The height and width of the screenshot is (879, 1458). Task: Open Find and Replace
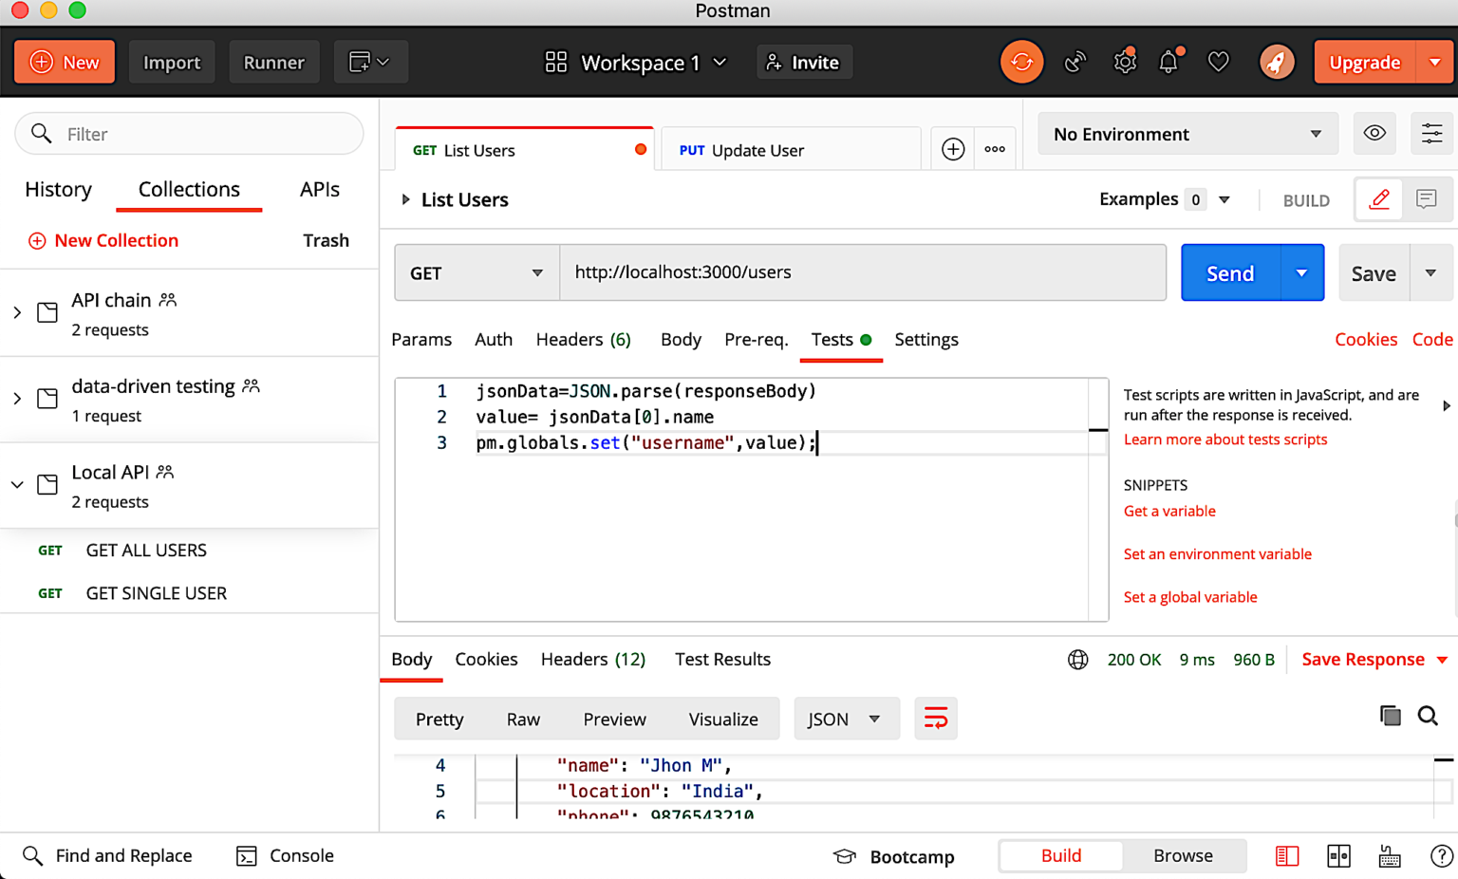[107, 856]
